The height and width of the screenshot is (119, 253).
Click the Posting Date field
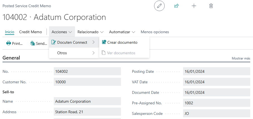[216, 71]
